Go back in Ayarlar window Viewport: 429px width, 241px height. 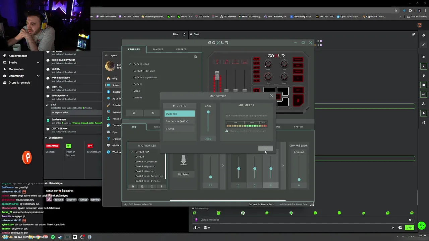click(106, 56)
